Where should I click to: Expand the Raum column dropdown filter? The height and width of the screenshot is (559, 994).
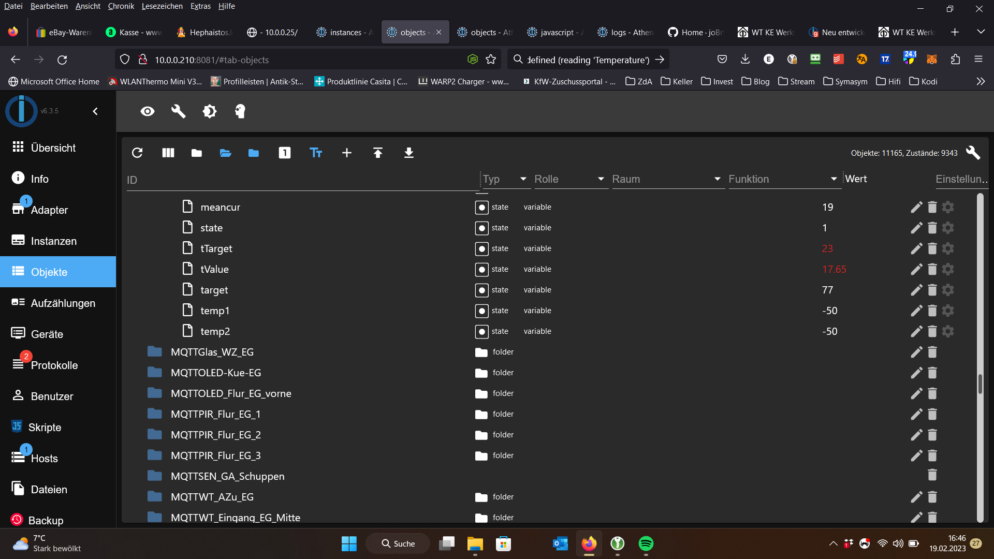coord(717,179)
